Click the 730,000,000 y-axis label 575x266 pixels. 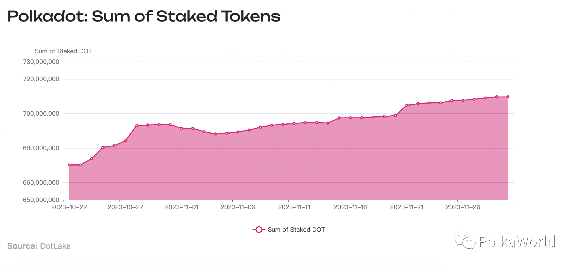41,62
